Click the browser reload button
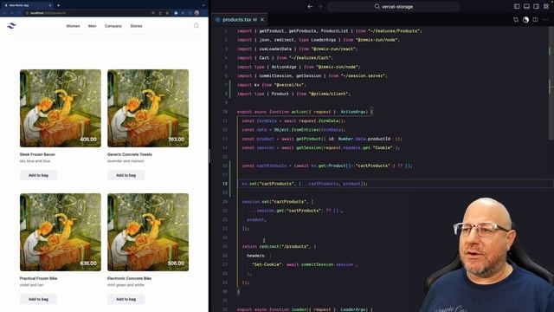This screenshot has height=312, width=554. point(18,13)
